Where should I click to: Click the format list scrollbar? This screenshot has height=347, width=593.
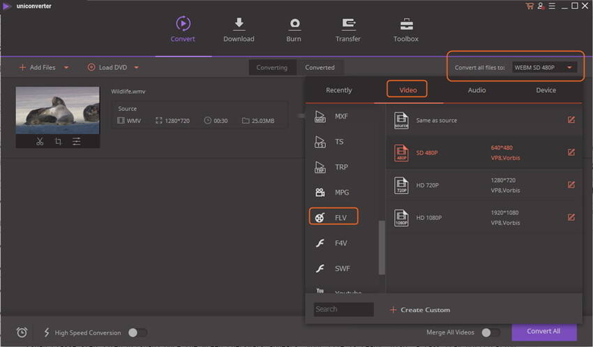(382, 247)
